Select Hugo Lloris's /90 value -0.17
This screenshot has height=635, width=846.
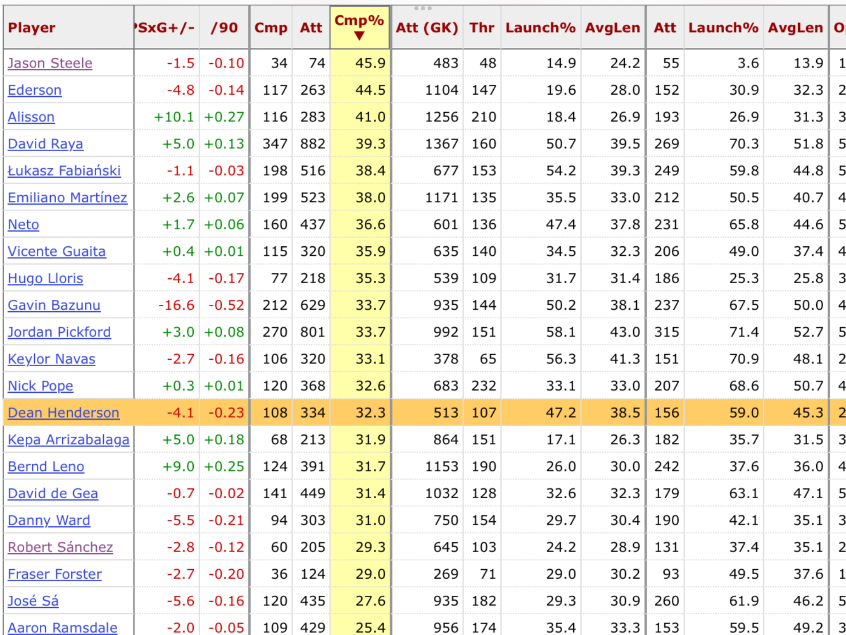pyautogui.click(x=226, y=278)
